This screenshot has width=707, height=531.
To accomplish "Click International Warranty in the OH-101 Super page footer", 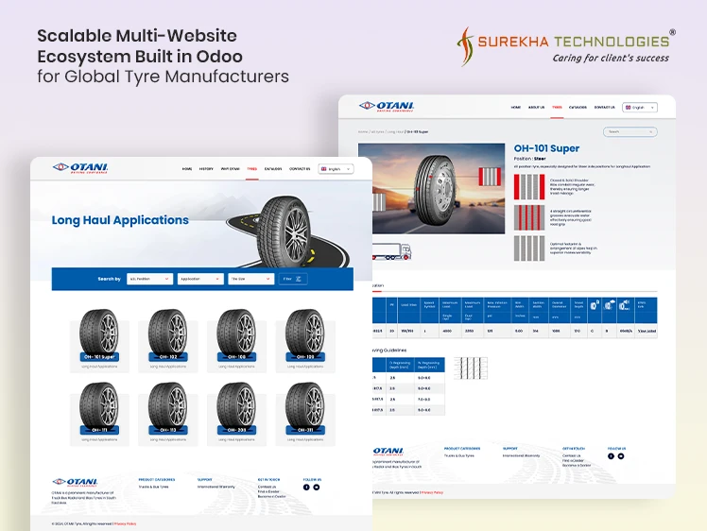I will click(521, 455).
